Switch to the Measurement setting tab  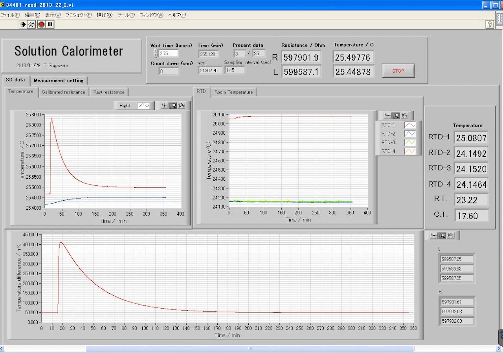59,80
